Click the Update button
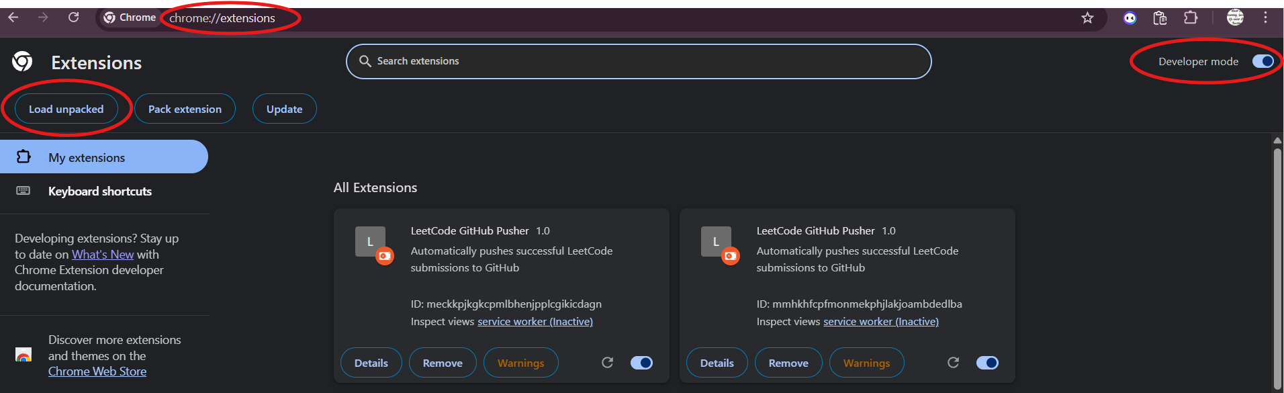The height and width of the screenshot is (393, 1284). point(284,109)
